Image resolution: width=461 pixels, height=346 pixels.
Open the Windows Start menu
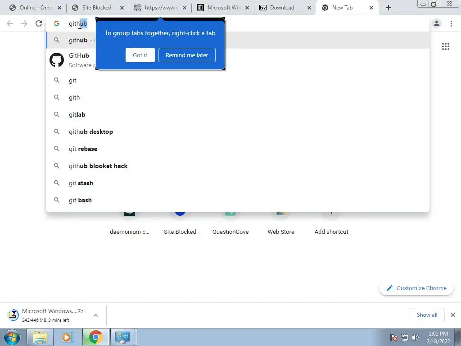coord(12,337)
